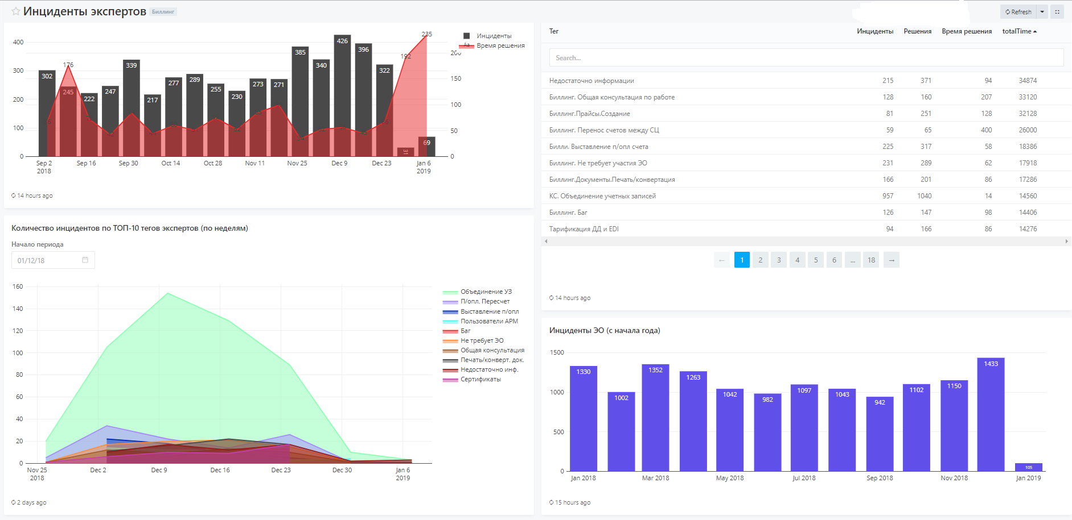Viewport: 1072px width, 520px height.
Task: Click the 1433 bar in Инциденты ЭО chart
Action: (x=991, y=414)
